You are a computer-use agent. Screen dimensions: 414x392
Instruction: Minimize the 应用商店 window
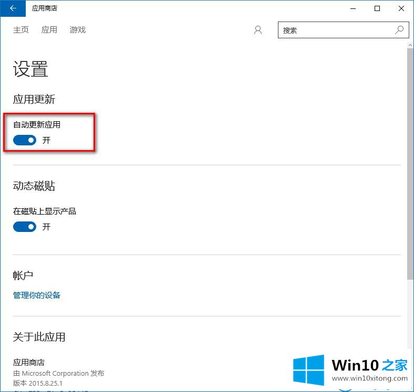coord(353,8)
